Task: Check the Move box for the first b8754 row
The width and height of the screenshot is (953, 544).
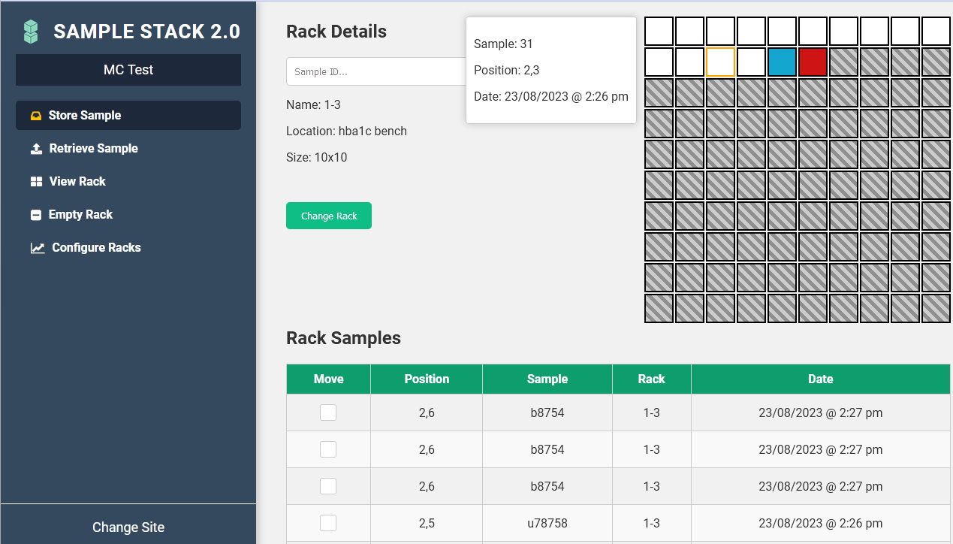Action: click(328, 413)
